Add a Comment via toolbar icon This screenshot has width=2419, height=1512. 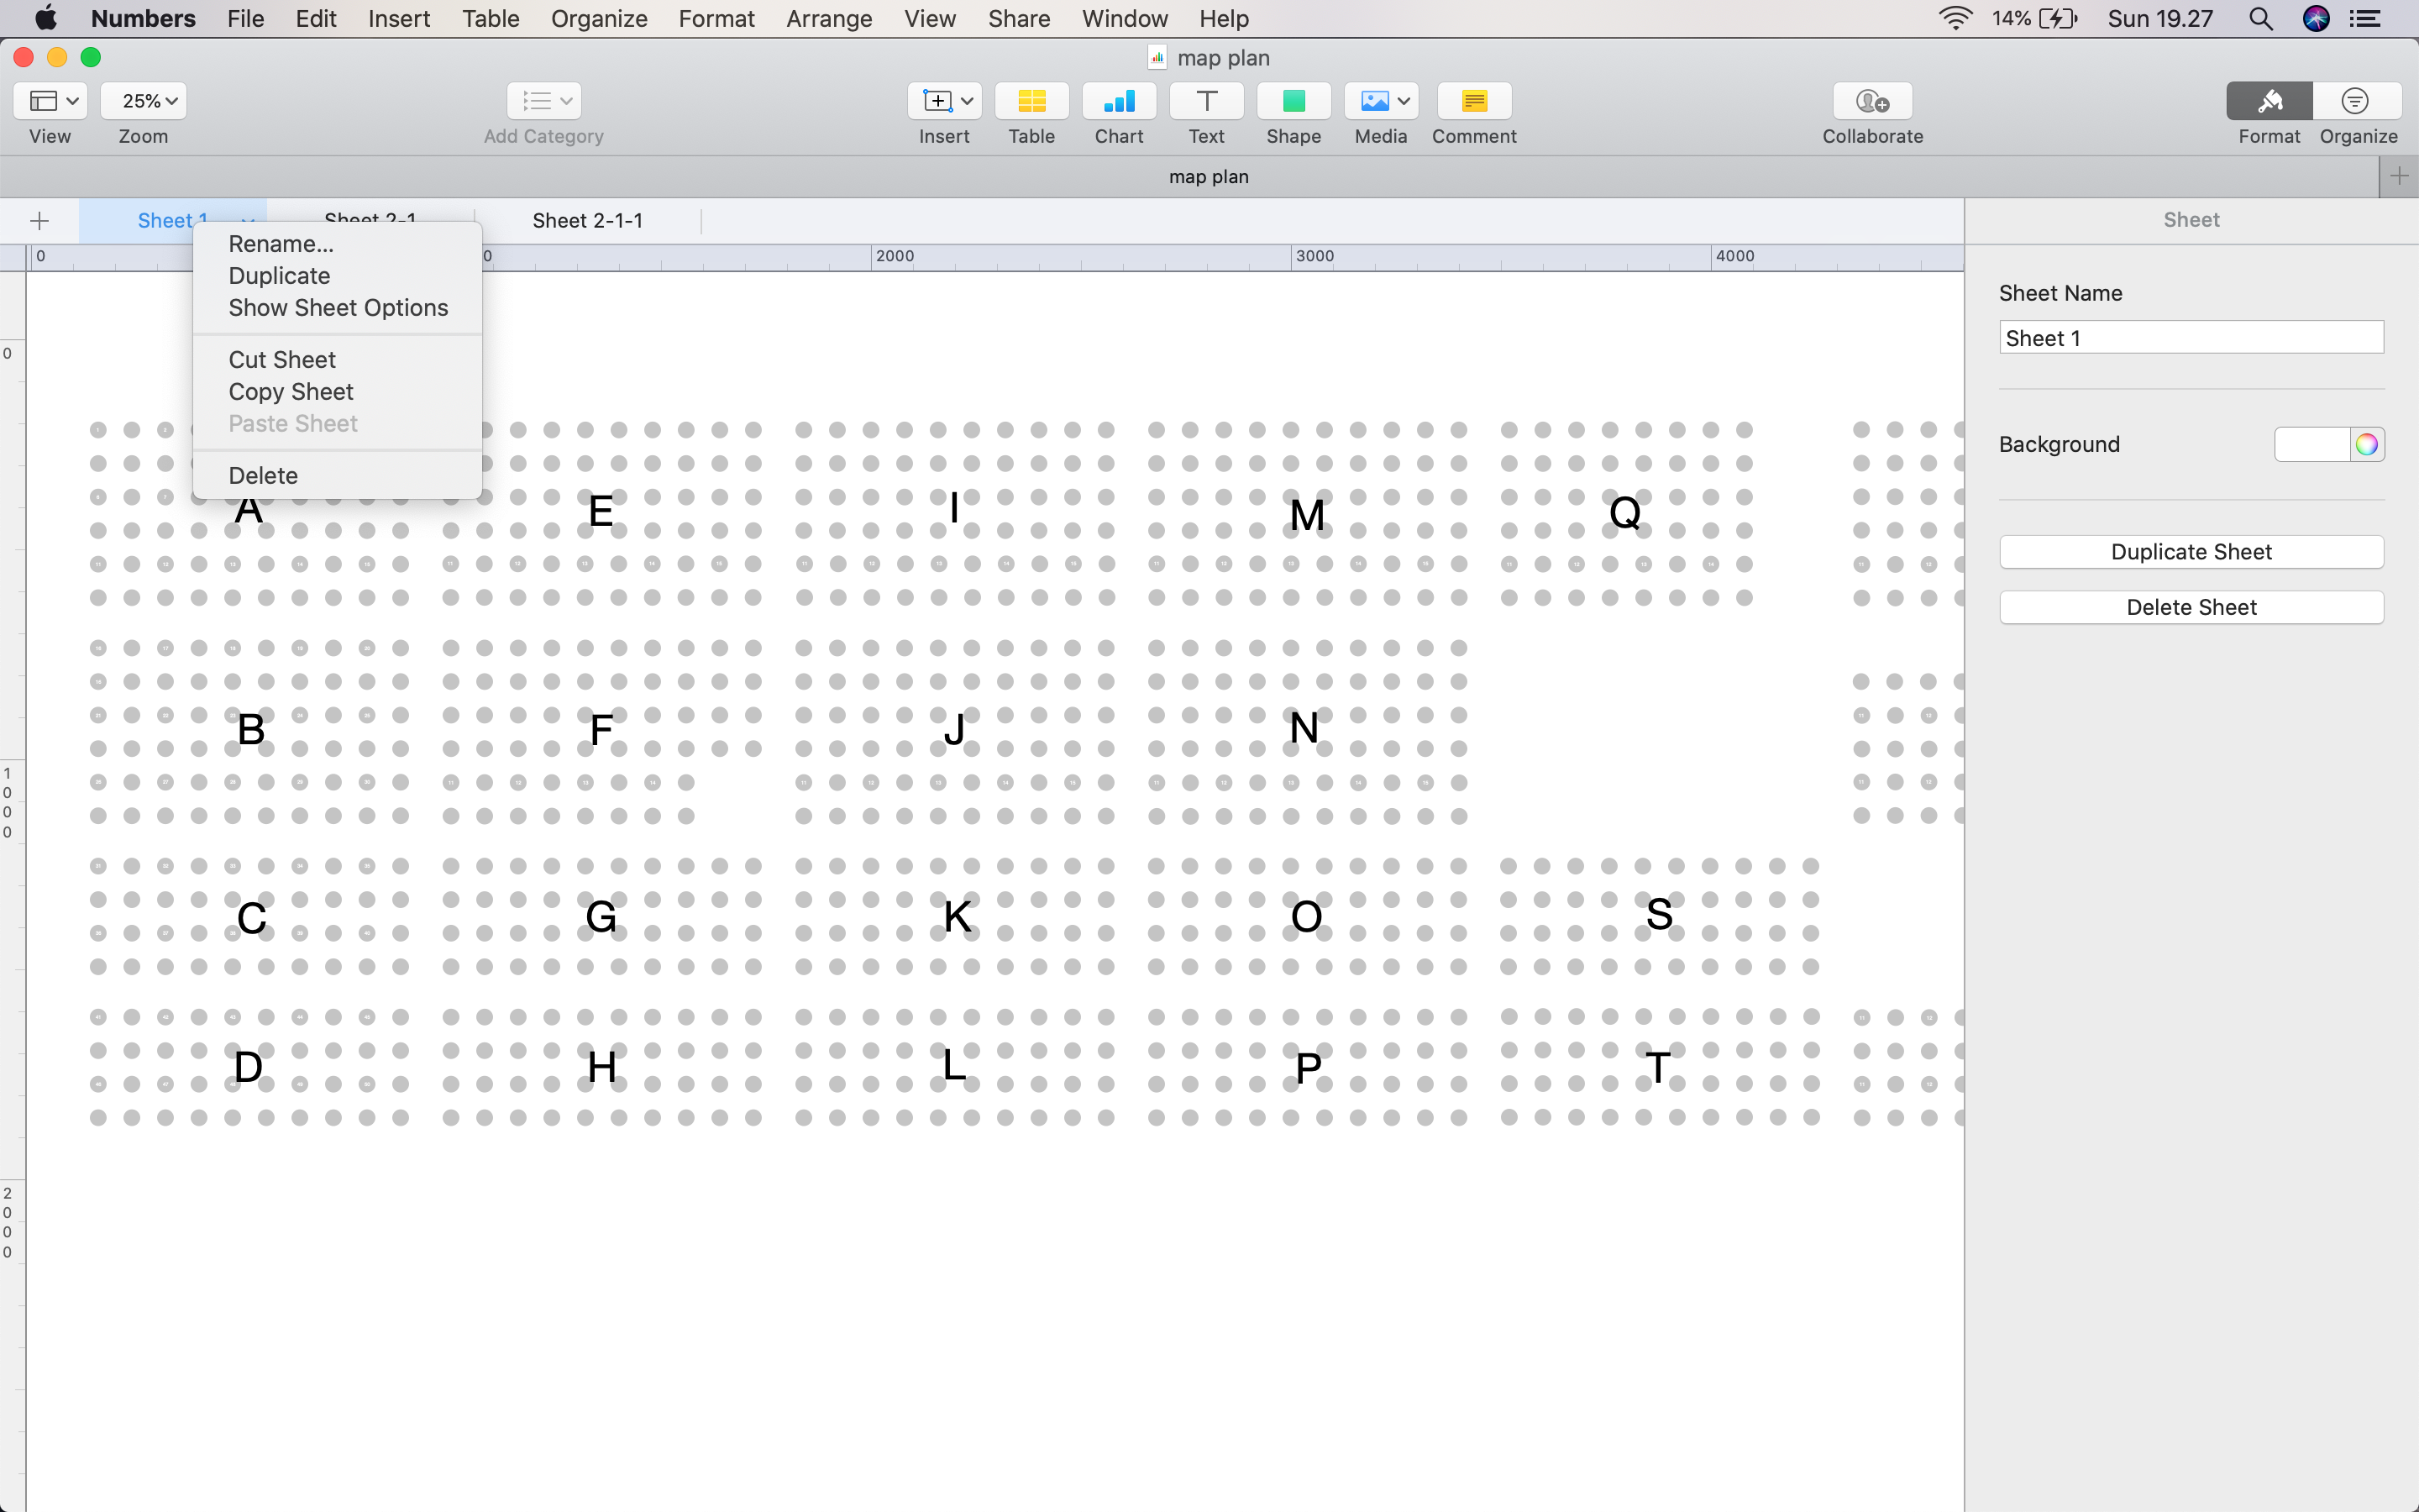[x=1473, y=101]
